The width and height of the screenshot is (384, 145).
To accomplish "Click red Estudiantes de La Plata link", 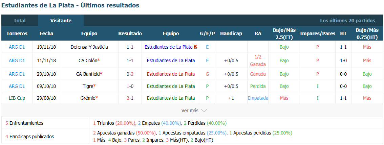I will point(171,74).
